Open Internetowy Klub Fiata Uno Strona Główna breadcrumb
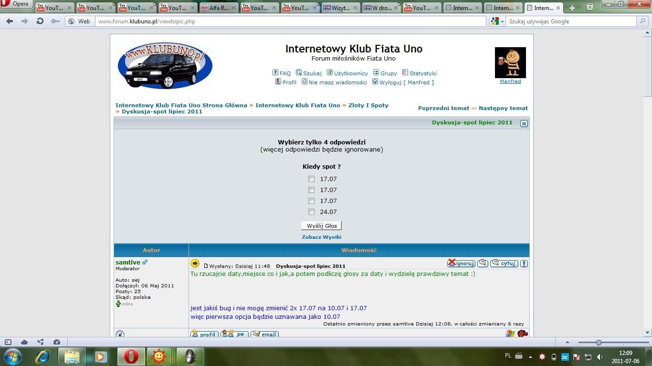652x366 pixels. [181, 105]
